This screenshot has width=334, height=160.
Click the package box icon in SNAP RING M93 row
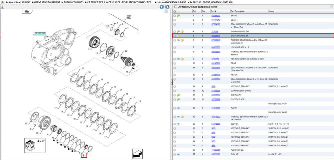pyautogui.click(x=178, y=36)
